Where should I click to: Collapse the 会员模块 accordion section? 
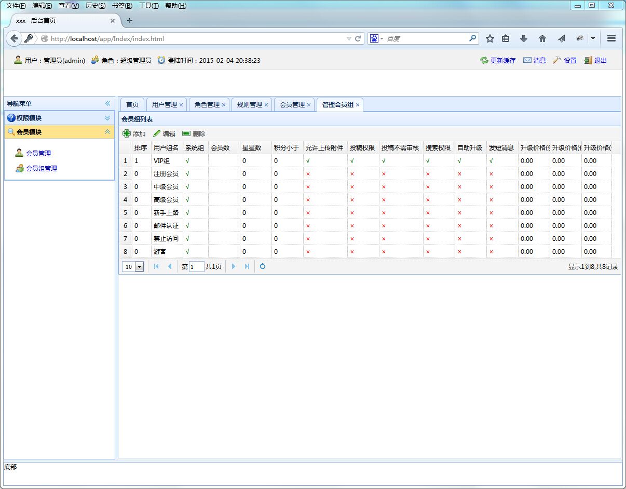pyautogui.click(x=107, y=132)
